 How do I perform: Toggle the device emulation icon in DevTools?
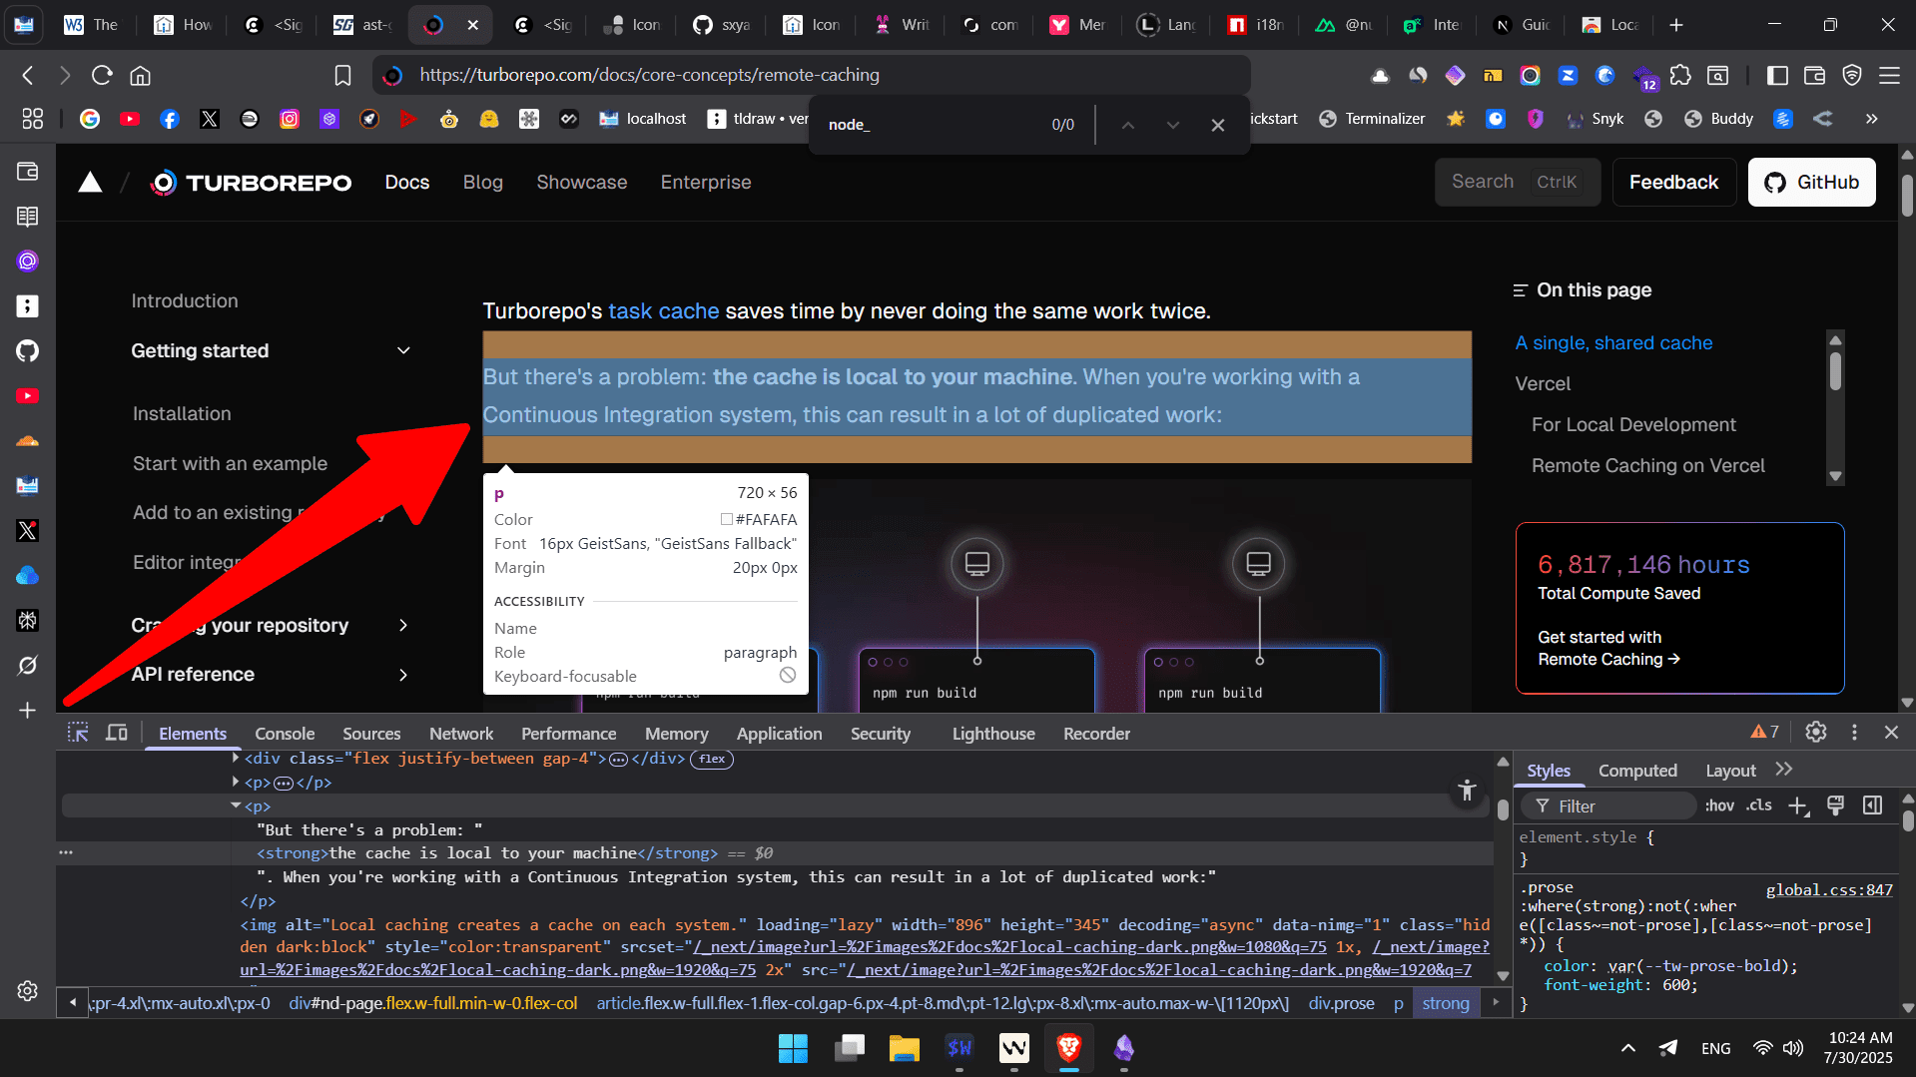117,733
